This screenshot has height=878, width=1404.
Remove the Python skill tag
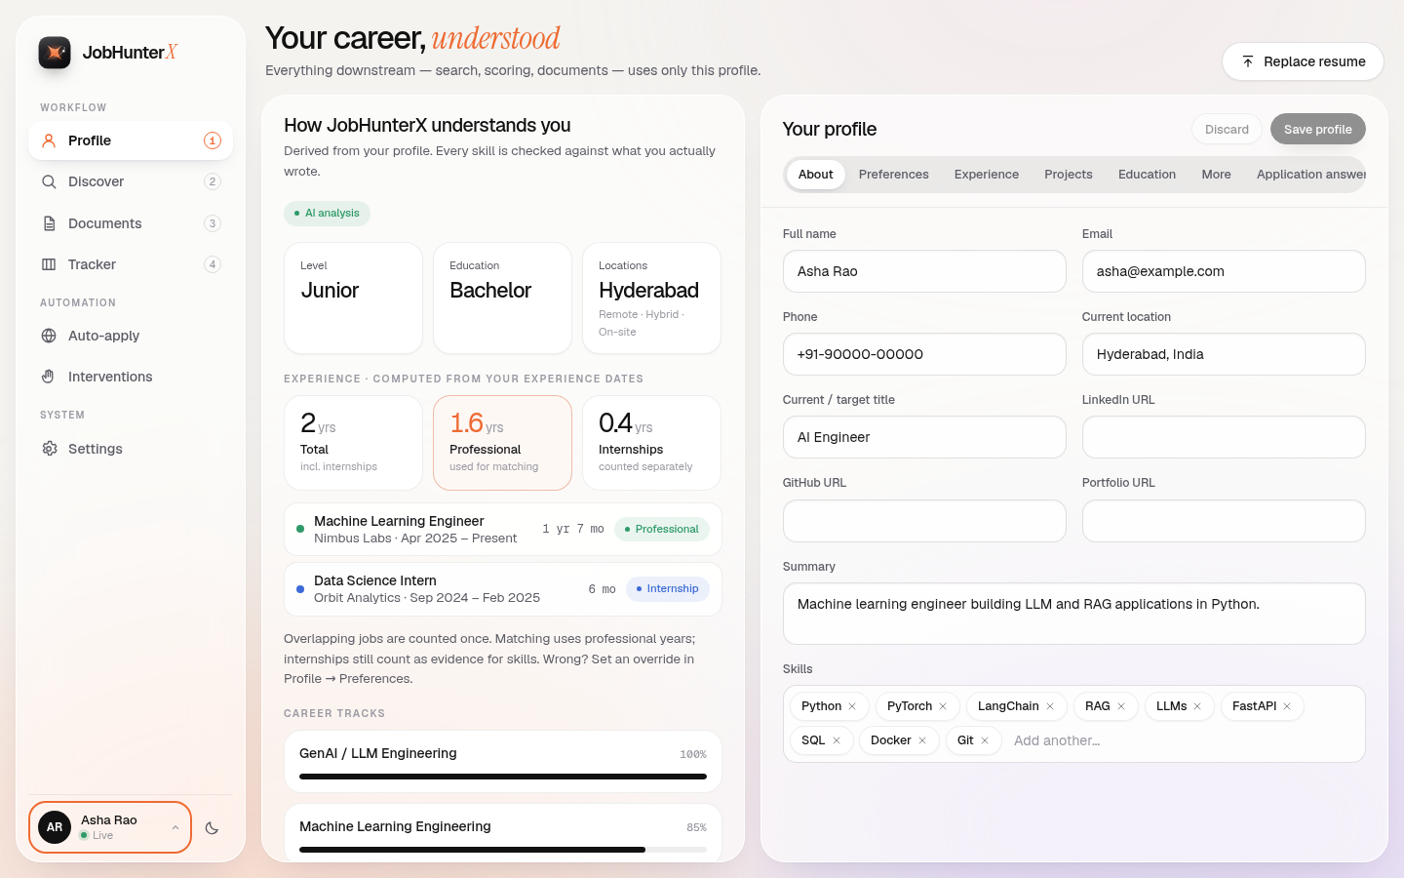coord(852,706)
